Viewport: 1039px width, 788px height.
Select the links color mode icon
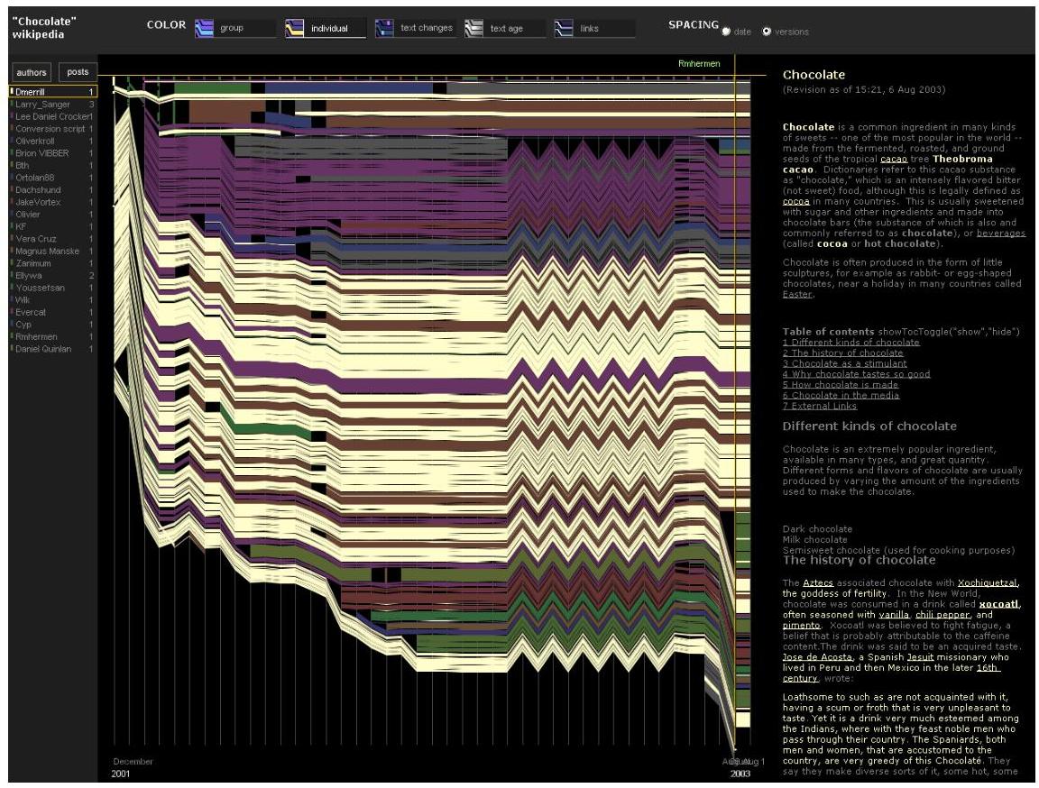[x=565, y=28]
